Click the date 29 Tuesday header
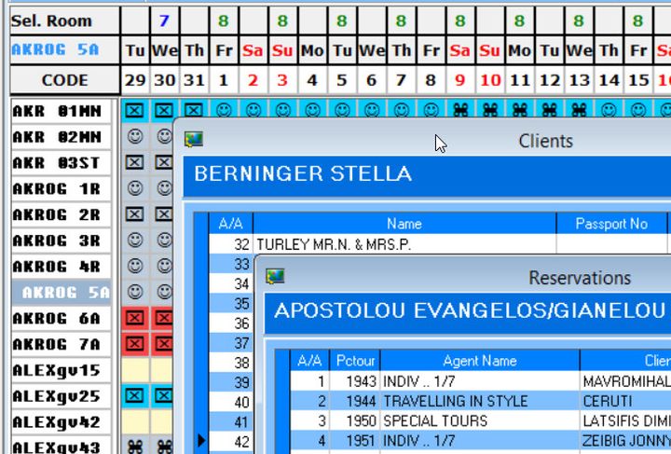This screenshot has height=454, width=671. (135, 80)
